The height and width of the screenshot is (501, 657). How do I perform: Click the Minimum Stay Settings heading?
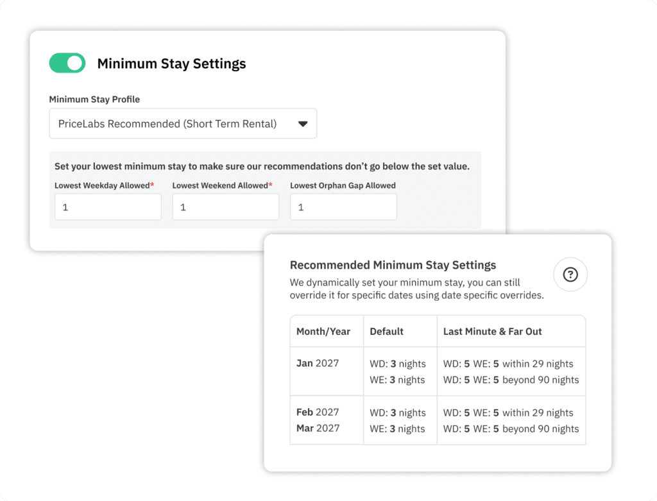171,64
